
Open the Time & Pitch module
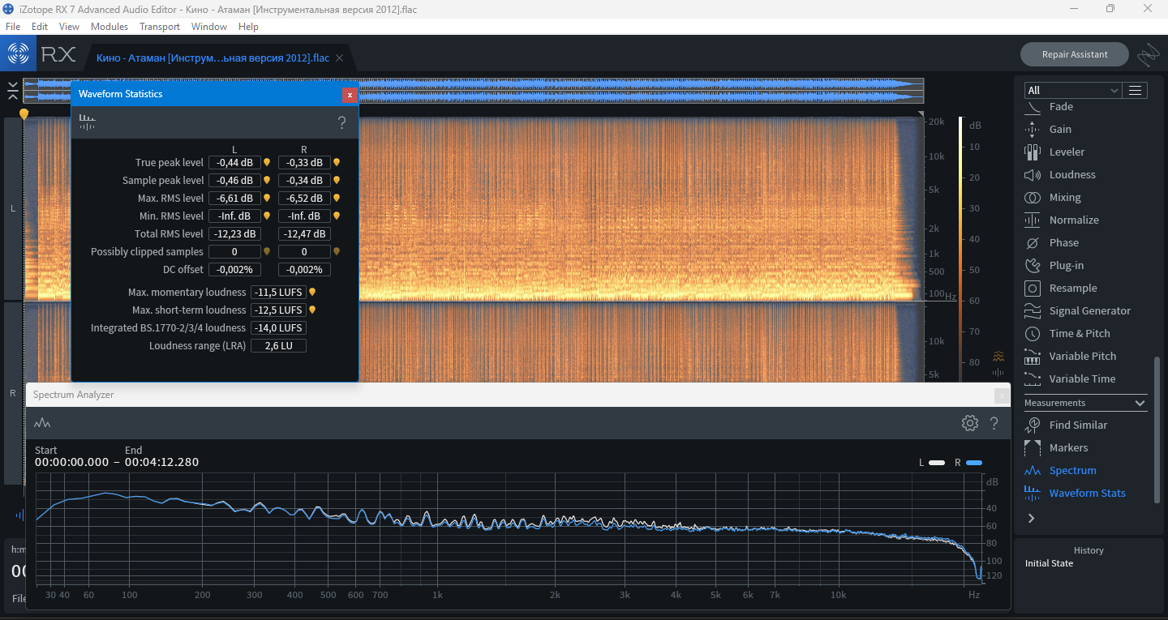[x=1079, y=334]
